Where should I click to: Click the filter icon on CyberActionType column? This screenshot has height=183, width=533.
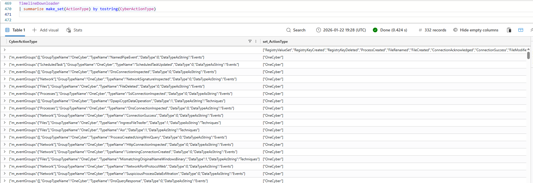pos(250,41)
